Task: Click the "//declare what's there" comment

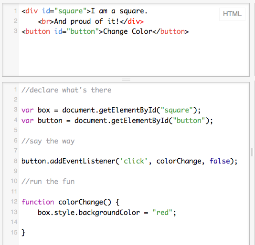Action: point(66,90)
